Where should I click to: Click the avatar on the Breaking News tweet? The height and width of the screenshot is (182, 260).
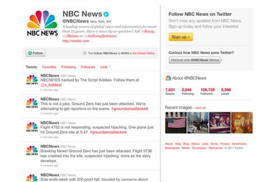coord(32,151)
